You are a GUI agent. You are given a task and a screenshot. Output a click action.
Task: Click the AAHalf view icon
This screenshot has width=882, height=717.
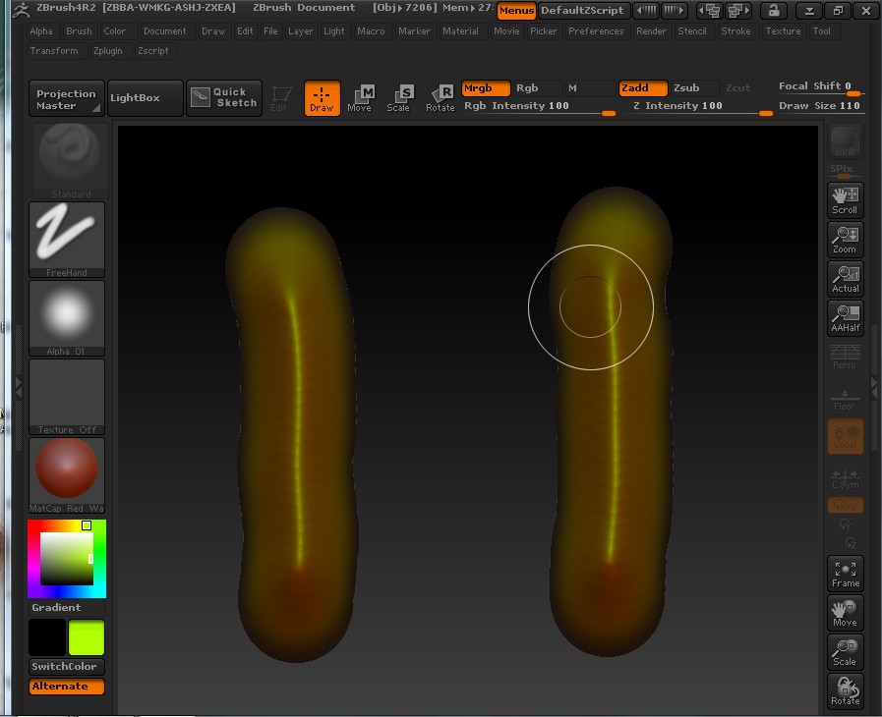pyautogui.click(x=845, y=317)
